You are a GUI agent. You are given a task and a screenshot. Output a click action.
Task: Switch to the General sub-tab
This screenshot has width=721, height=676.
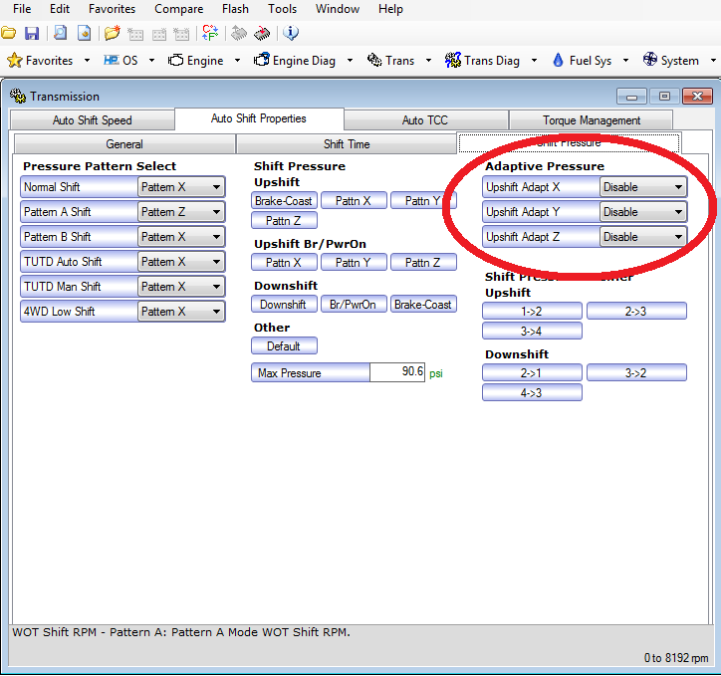[x=124, y=143]
